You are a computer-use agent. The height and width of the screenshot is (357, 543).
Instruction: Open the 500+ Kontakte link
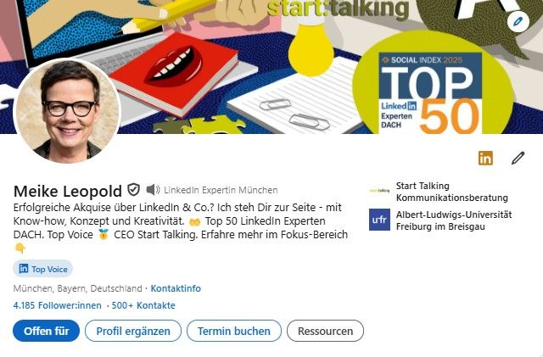[x=143, y=305]
